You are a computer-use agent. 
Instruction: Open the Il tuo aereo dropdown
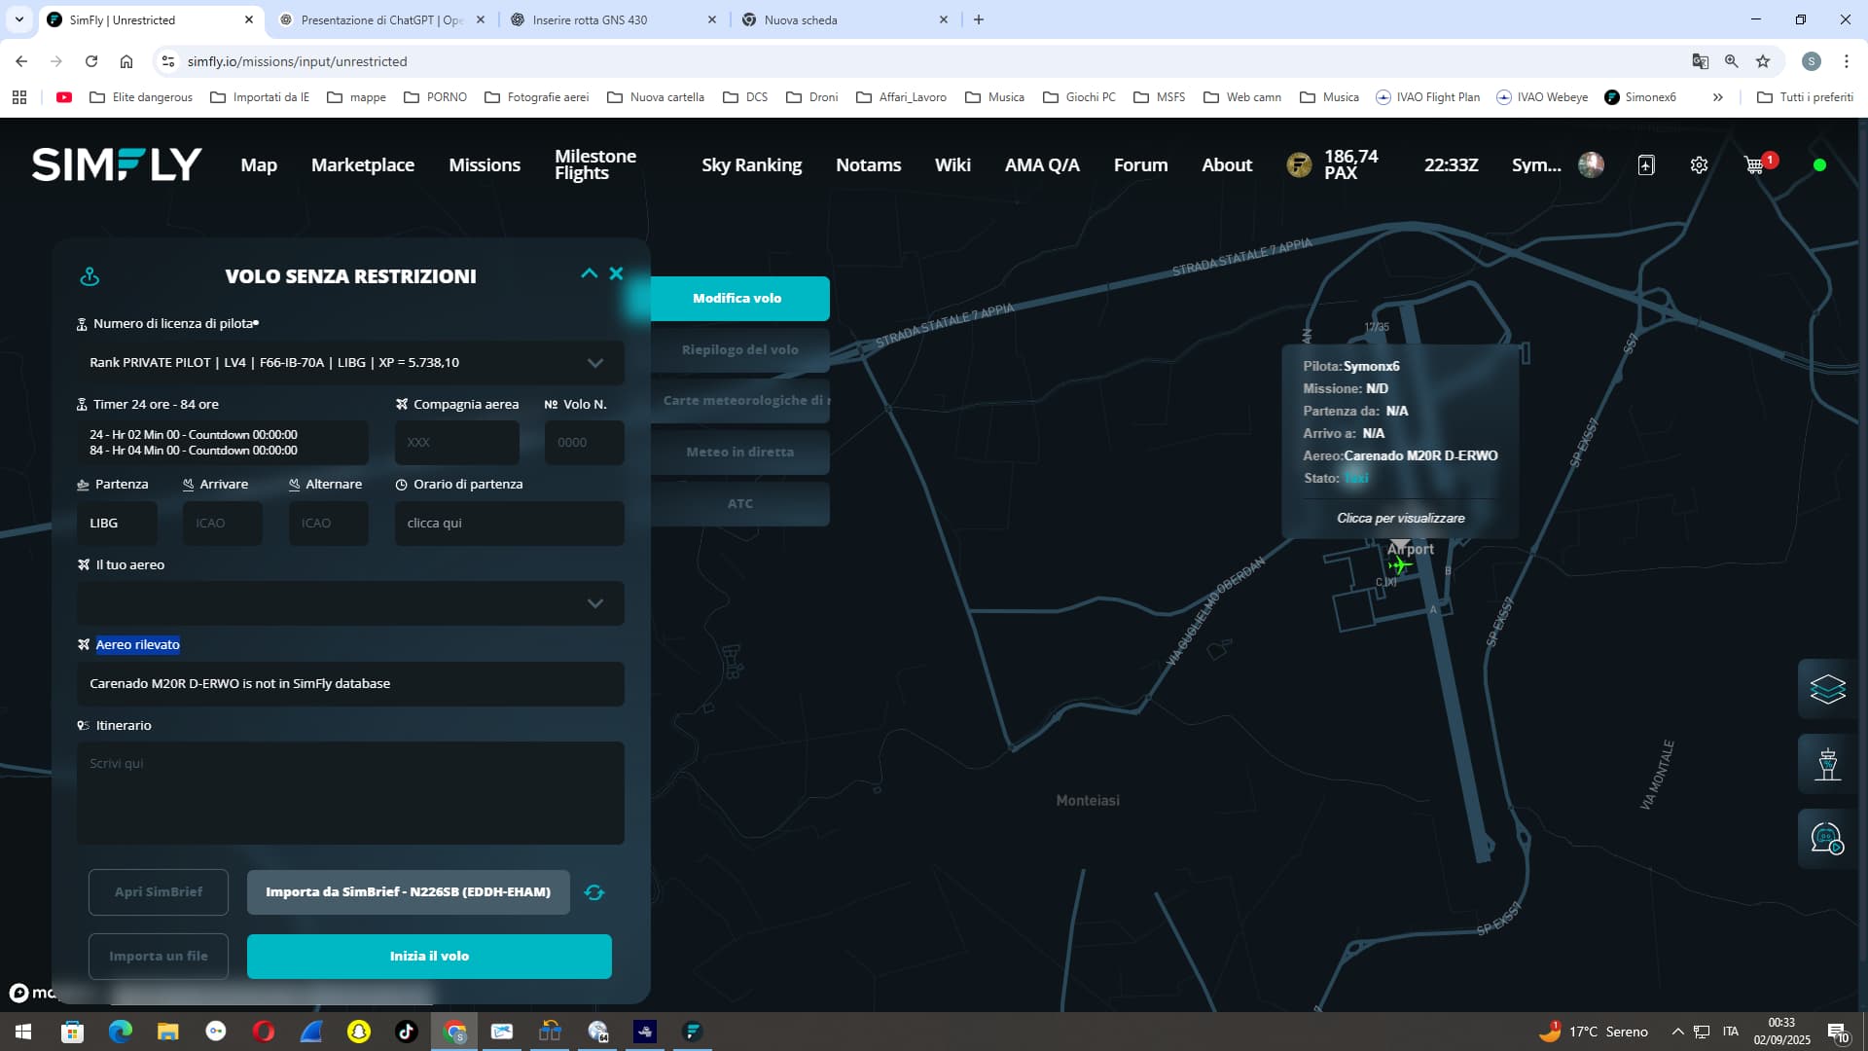(x=594, y=603)
